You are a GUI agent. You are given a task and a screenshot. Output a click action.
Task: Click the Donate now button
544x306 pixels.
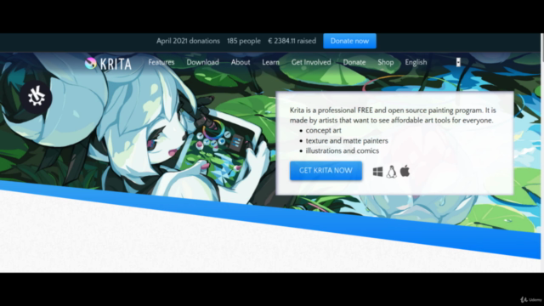pyautogui.click(x=349, y=41)
